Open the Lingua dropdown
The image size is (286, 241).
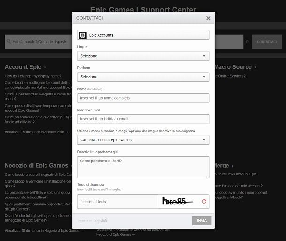[x=143, y=56]
